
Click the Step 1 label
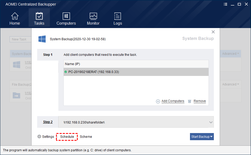pos(48,54)
